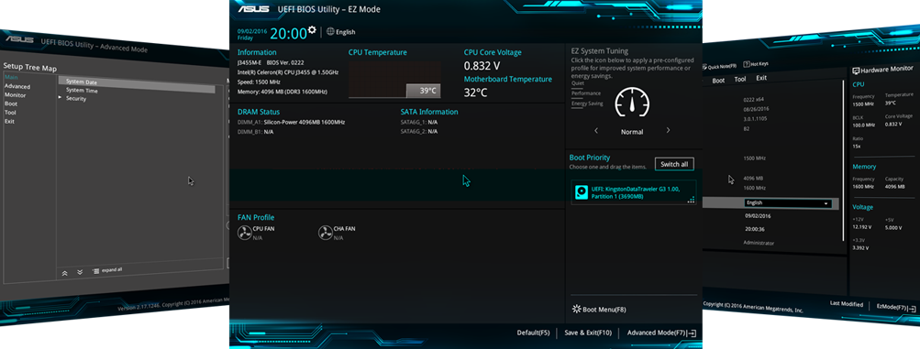Open the English language dropdown in Advanced Mode

click(x=787, y=203)
